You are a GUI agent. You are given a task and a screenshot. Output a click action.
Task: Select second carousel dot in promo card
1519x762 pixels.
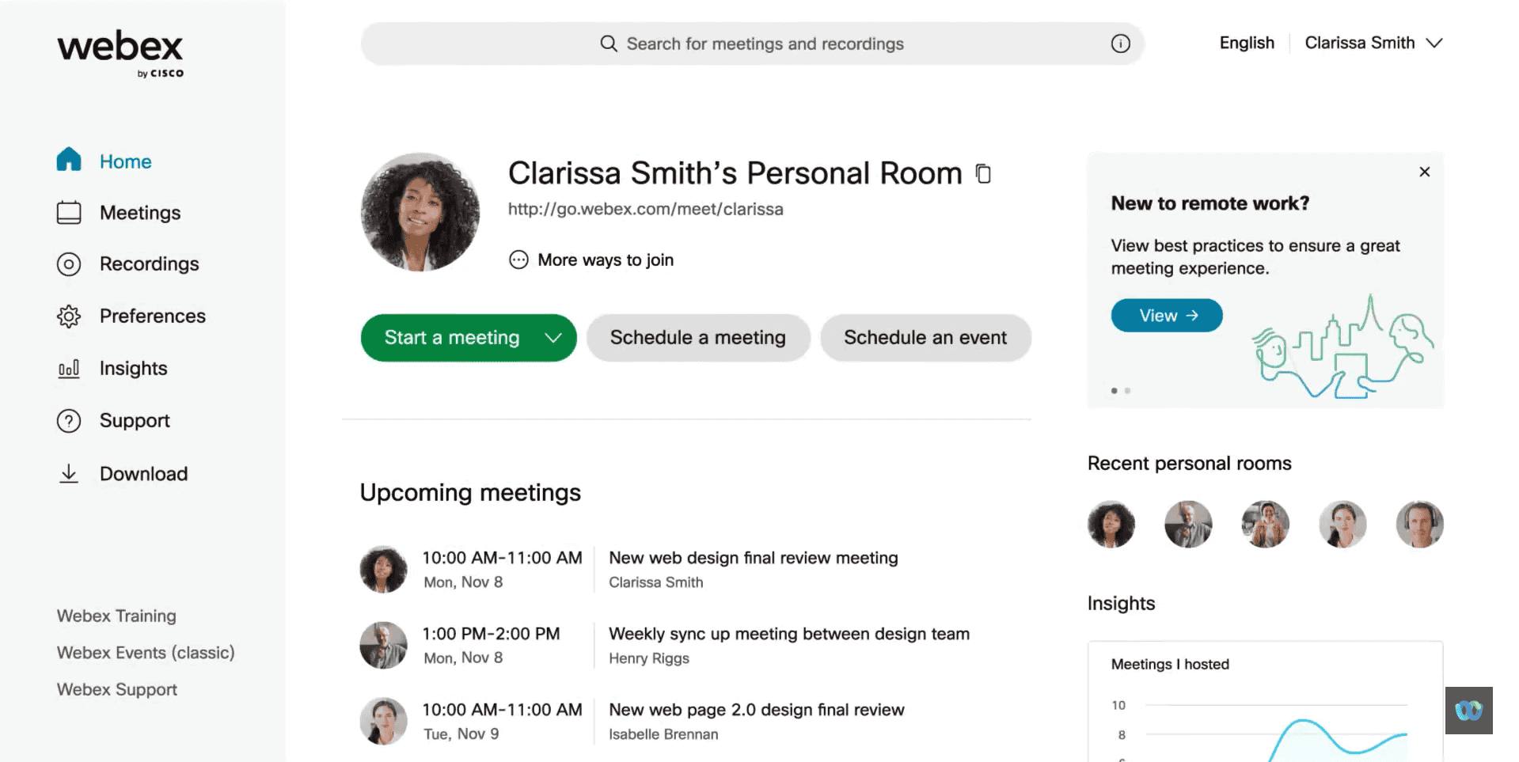point(1127,391)
